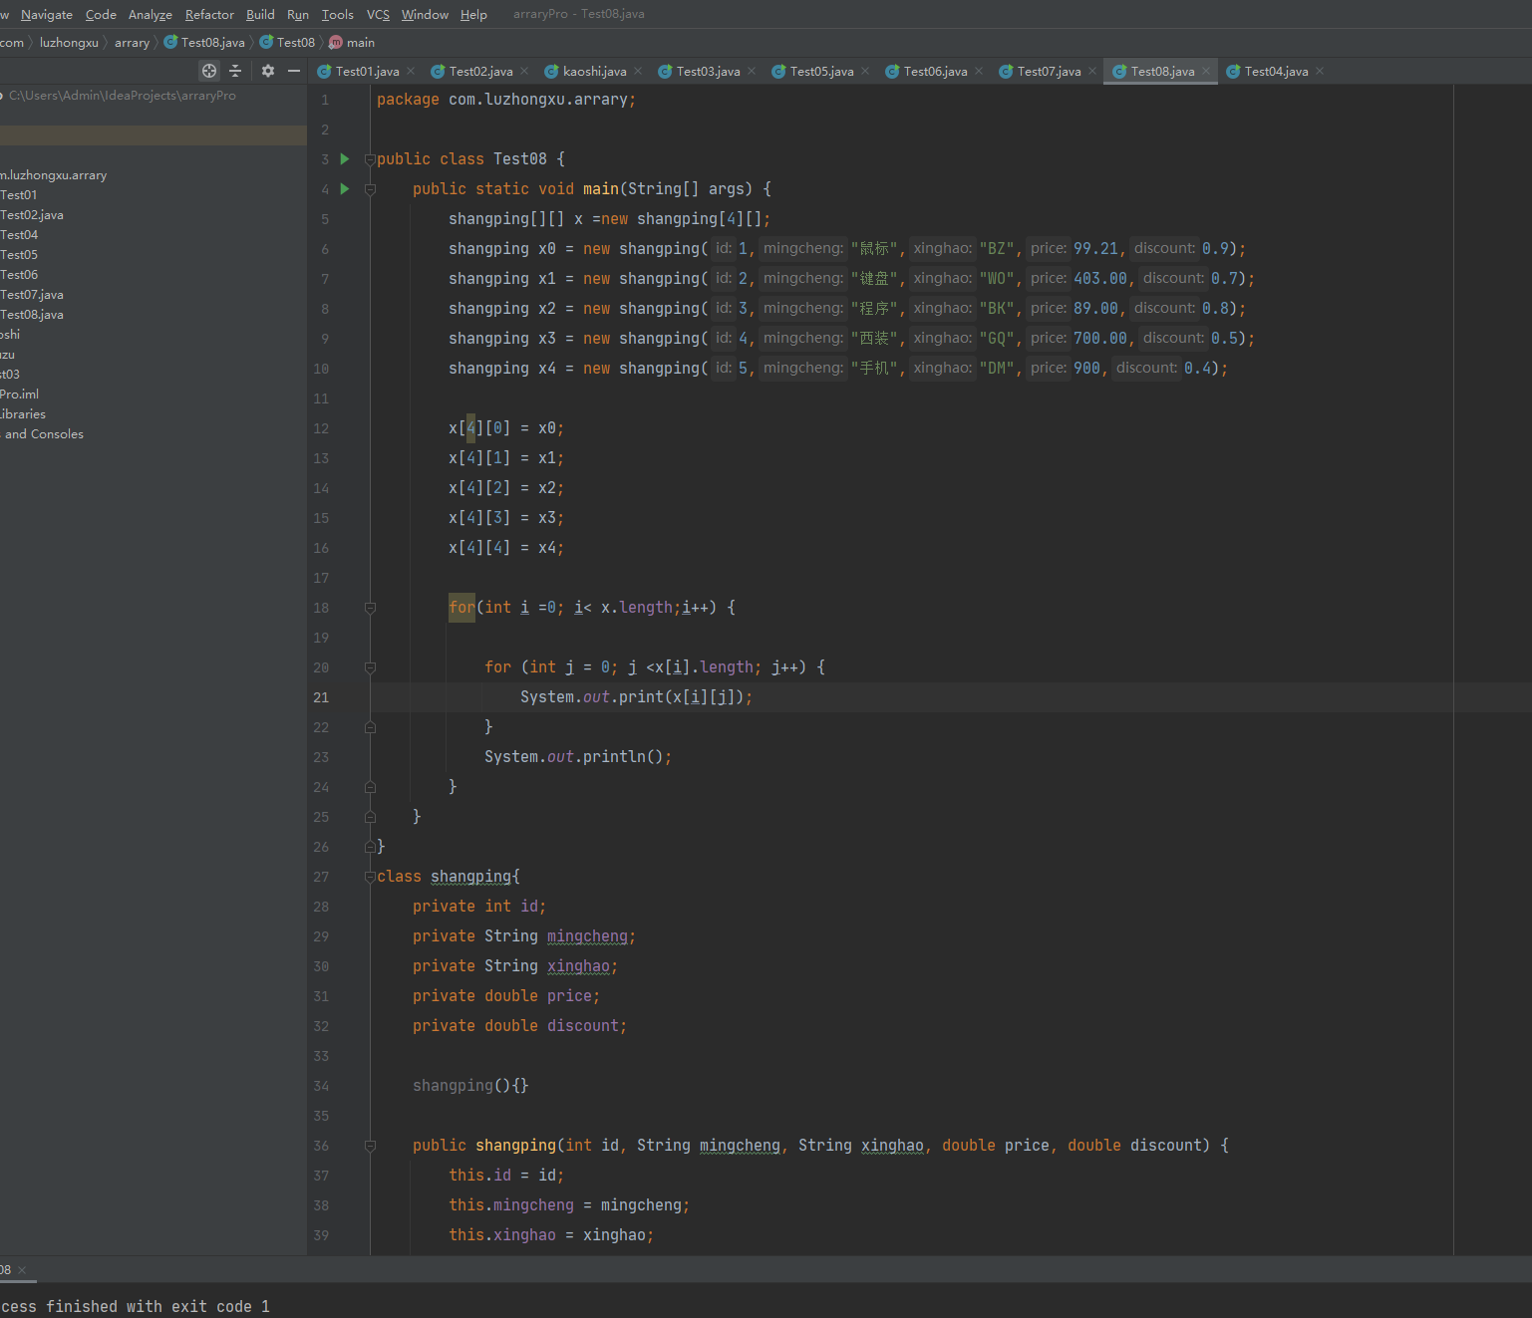Open the Window menu
The width and height of the screenshot is (1532, 1318).
pos(425,14)
